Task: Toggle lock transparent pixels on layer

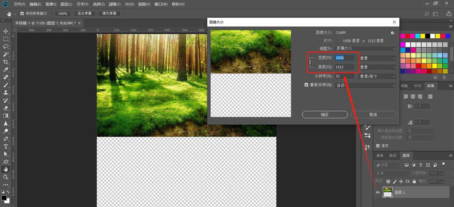Action: click(x=388, y=182)
